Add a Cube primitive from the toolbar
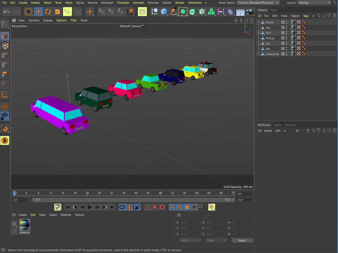 tap(164, 12)
